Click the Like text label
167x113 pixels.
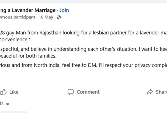click(14, 92)
